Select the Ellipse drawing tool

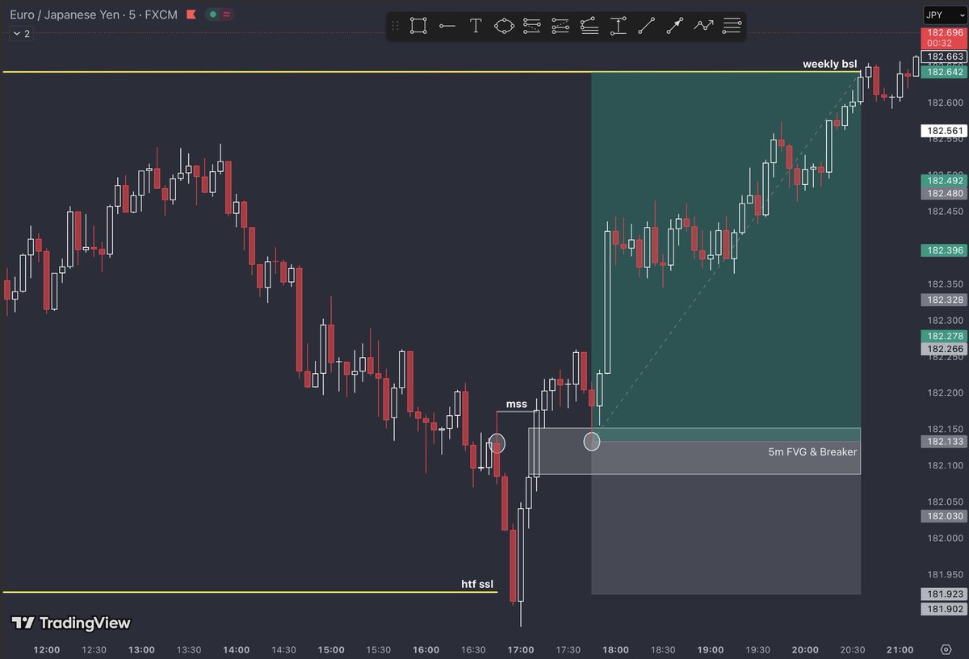click(x=504, y=26)
